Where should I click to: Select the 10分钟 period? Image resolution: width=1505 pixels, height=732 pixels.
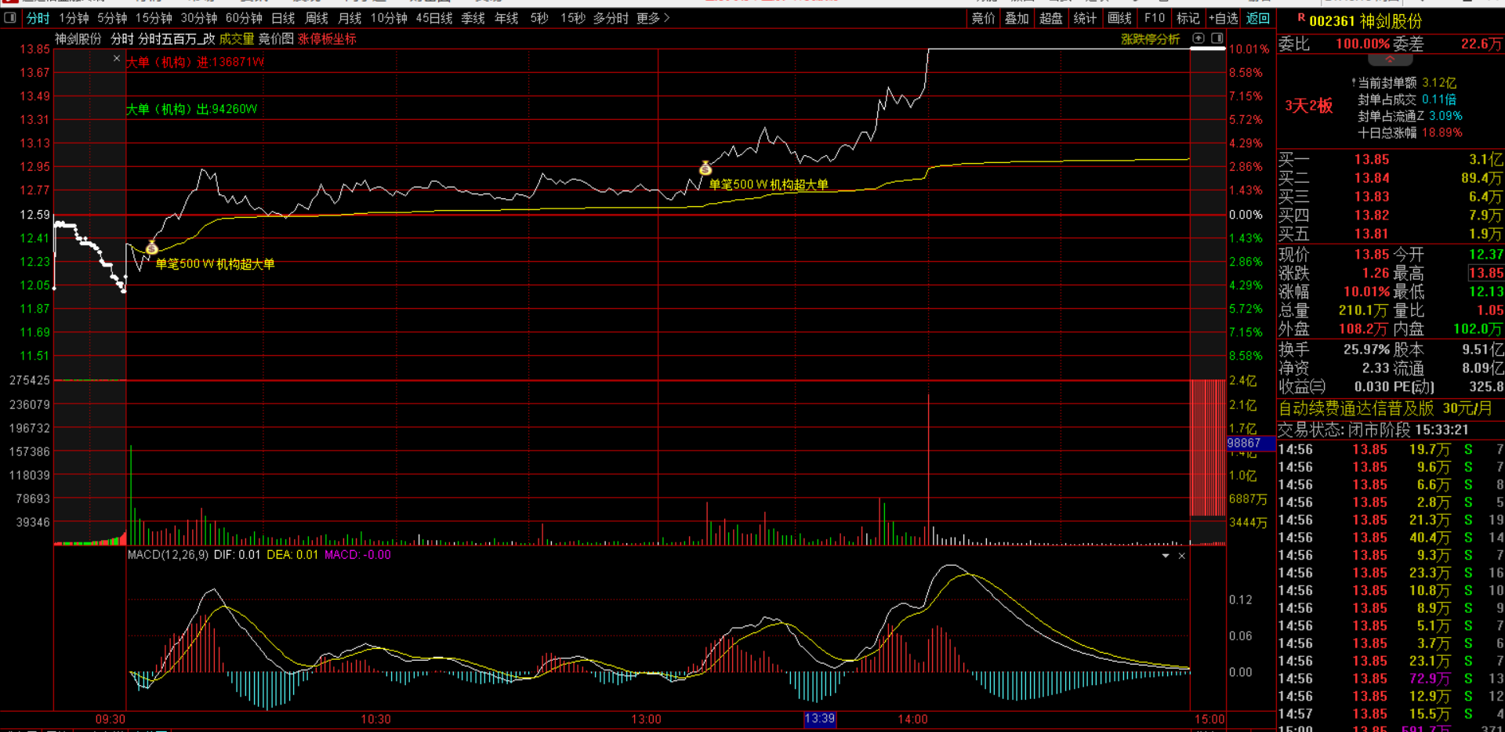389,18
